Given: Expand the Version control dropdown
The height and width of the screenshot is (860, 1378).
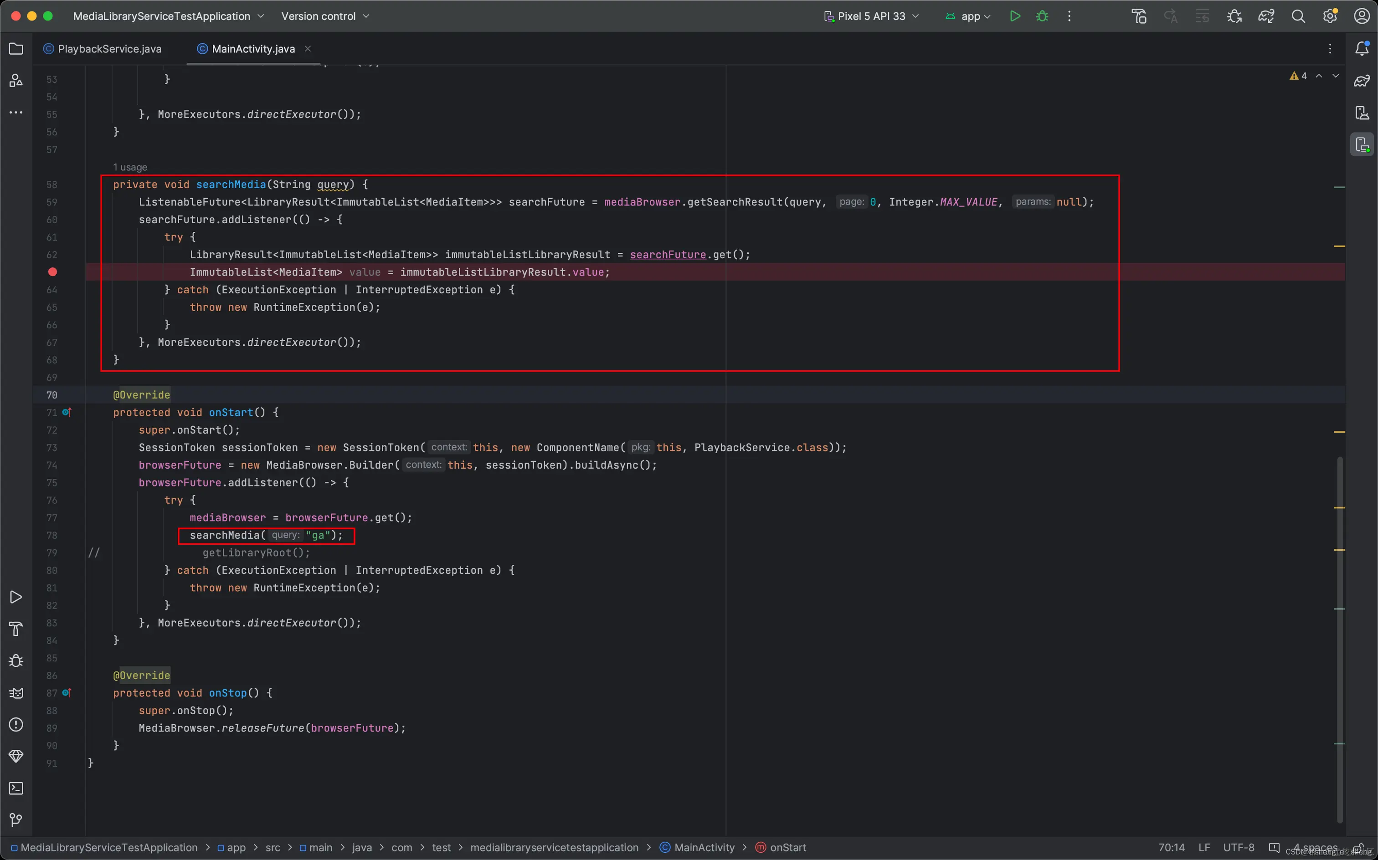Looking at the screenshot, I should point(325,16).
